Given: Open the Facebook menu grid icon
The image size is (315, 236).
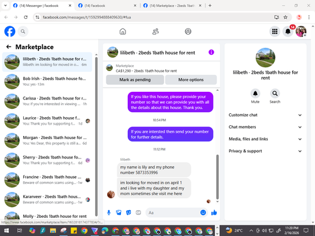Looking at the screenshot, I should click(275, 31).
